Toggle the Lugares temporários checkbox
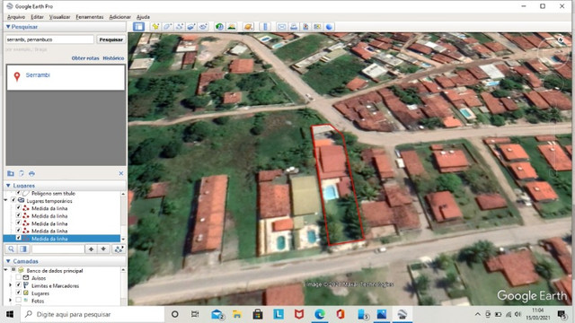The height and width of the screenshot is (323, 575). [x=13, y=201]
